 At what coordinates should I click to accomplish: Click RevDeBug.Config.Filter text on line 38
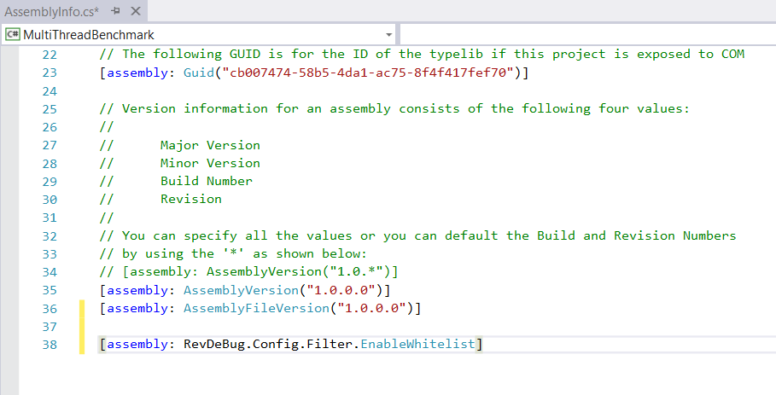click(x=267, y=344)
